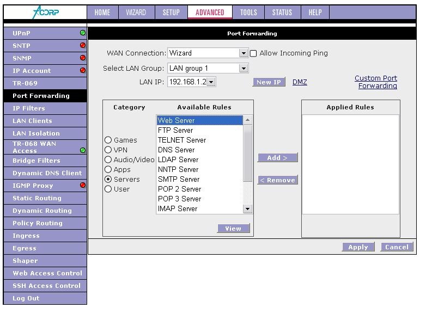Image resolution: width=438 pixels, height=320 pixels.
Task: Open the Custom Port Forwarding link
Action: click(x=376, y=82)
